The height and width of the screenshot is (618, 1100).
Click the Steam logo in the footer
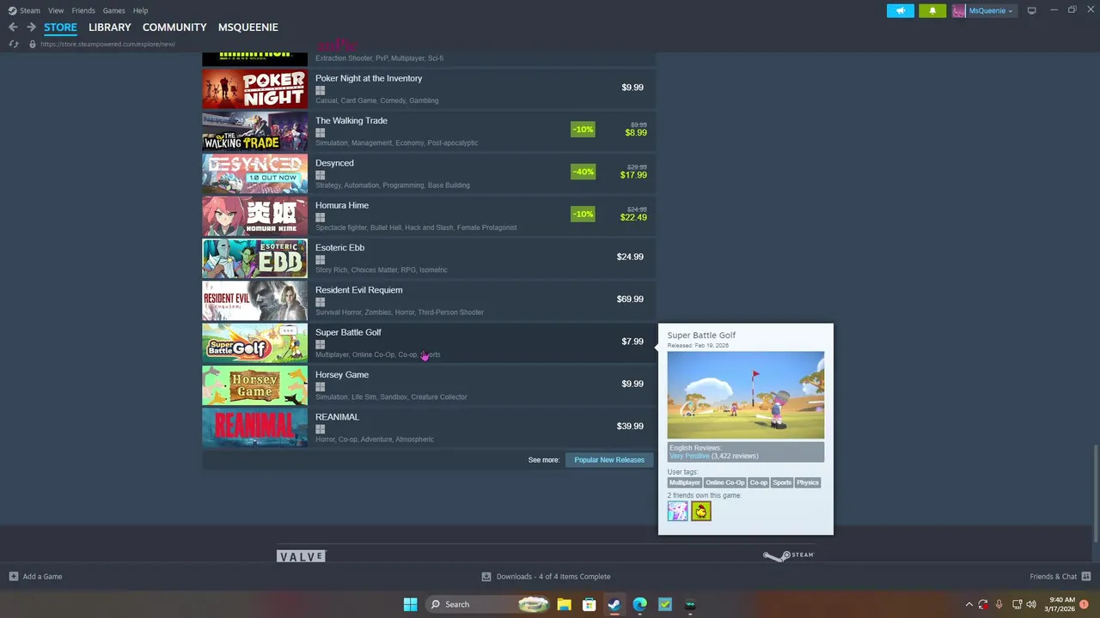788,555
